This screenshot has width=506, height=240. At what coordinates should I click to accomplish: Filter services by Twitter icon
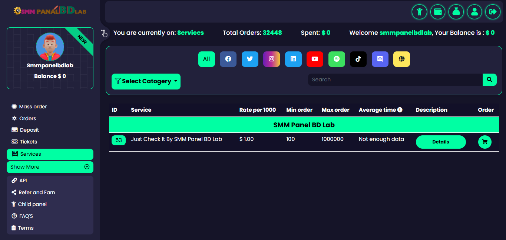point(250,59)
